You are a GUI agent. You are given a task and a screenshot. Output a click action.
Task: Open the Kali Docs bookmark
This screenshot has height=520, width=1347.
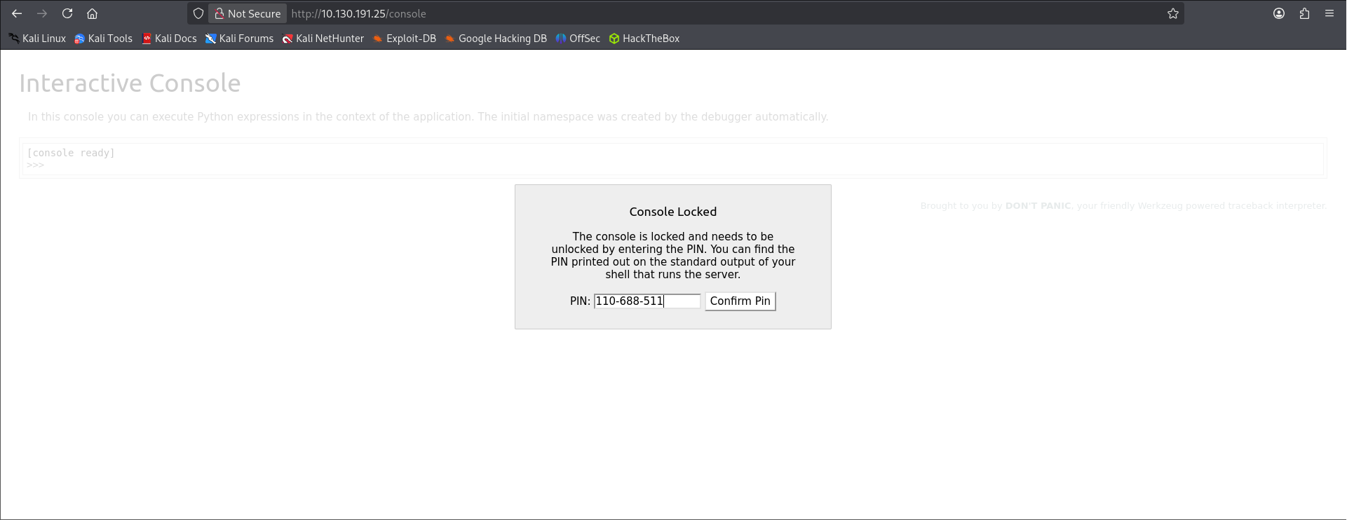click(169, 39)
